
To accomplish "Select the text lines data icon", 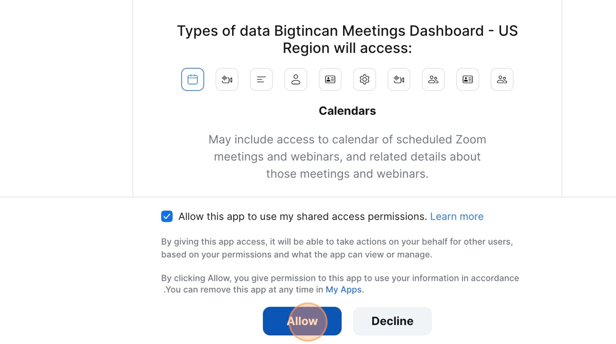I will (x=261, y=80).
